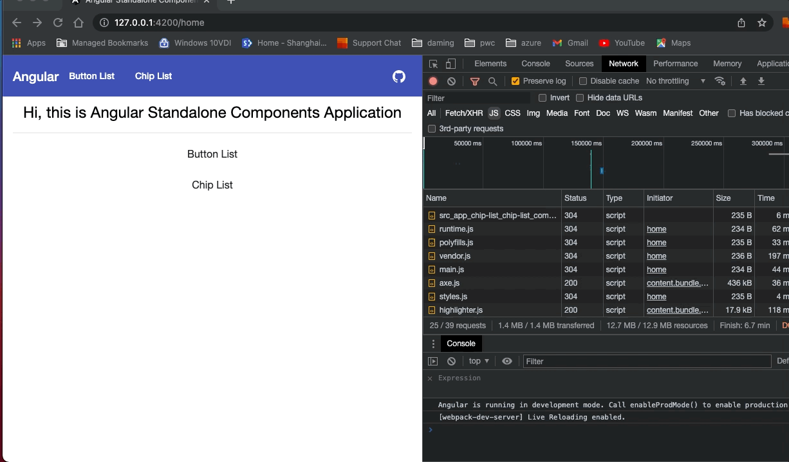Open the DevTools three-dot customize menu
This screenshot has height=462, width=789.
(432, 344)
